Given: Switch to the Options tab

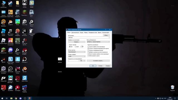Looking at the screenshot, I should click(x=81, y=32).
